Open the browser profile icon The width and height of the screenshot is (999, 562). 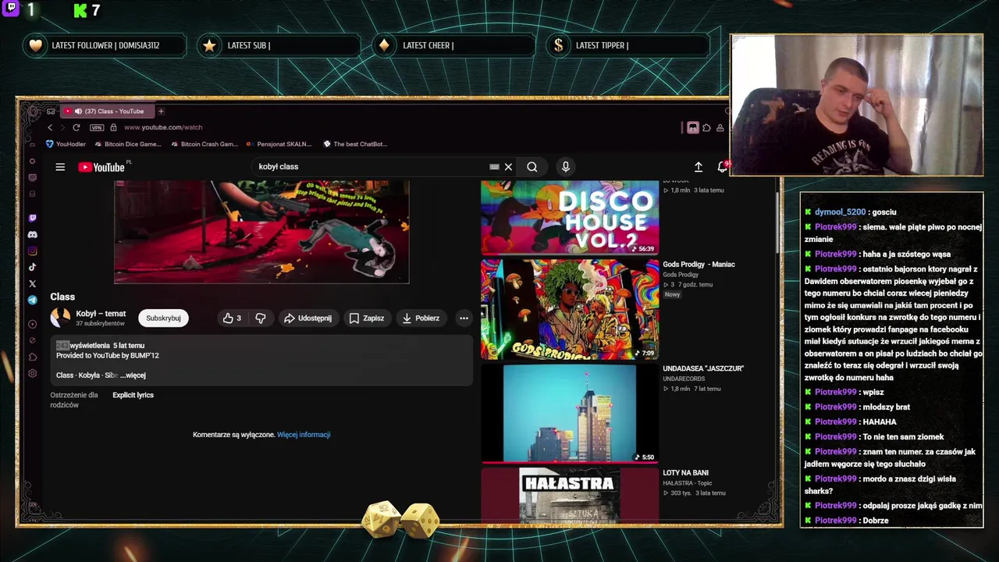coord(720,127)
